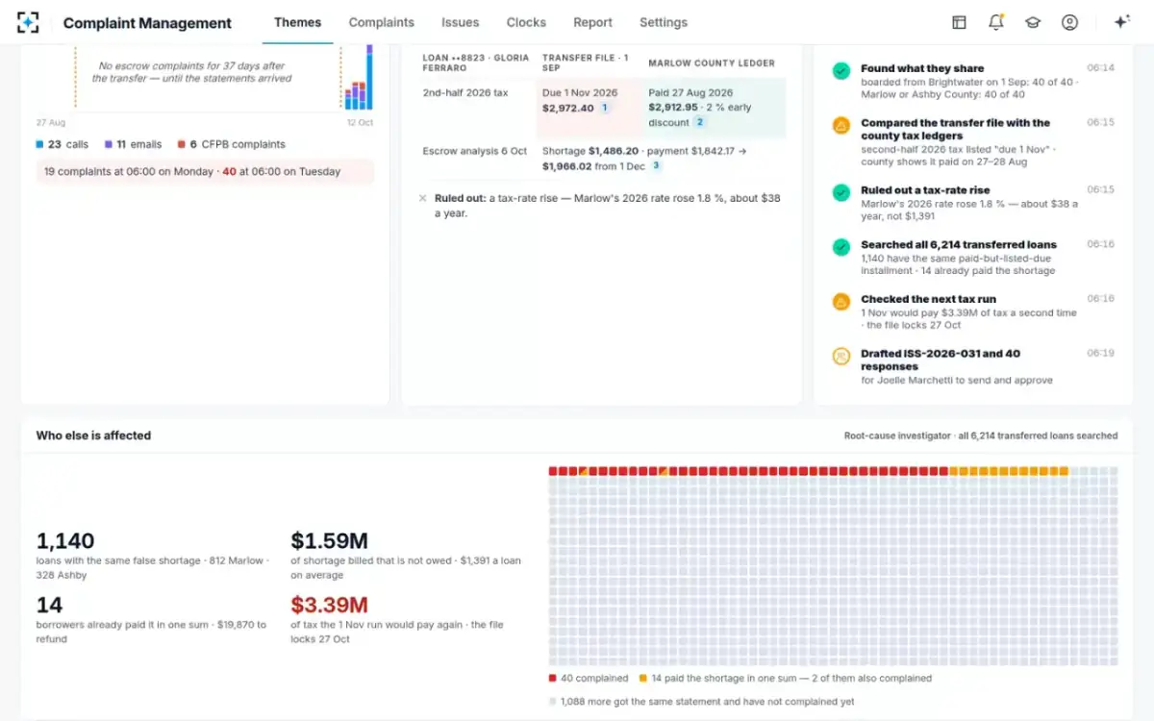Click the icon beside Drafted ISS-2026-031

[841, 356]
